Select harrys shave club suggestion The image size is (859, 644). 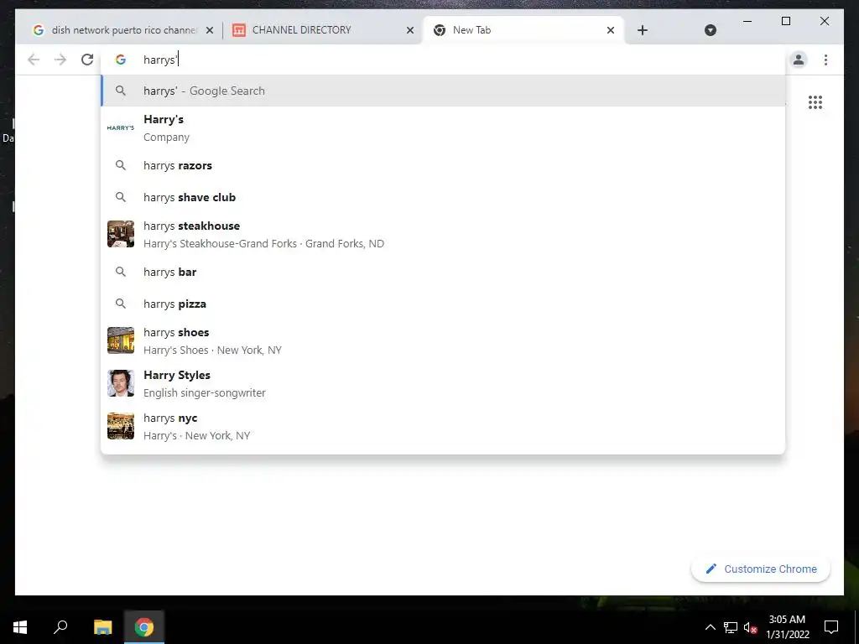443,197
